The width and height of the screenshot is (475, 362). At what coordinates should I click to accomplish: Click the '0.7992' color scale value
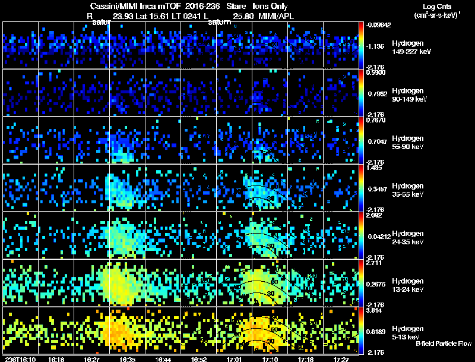point(378,94)
